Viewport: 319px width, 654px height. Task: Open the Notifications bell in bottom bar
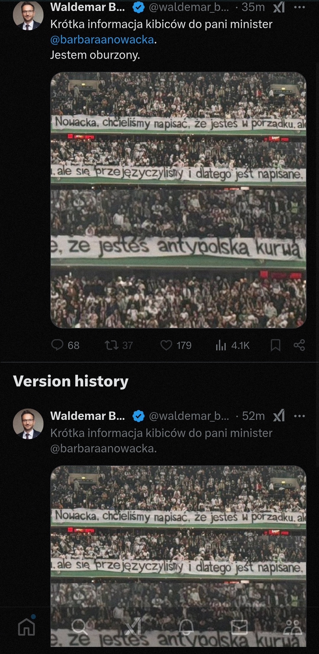tap(186, 627)
